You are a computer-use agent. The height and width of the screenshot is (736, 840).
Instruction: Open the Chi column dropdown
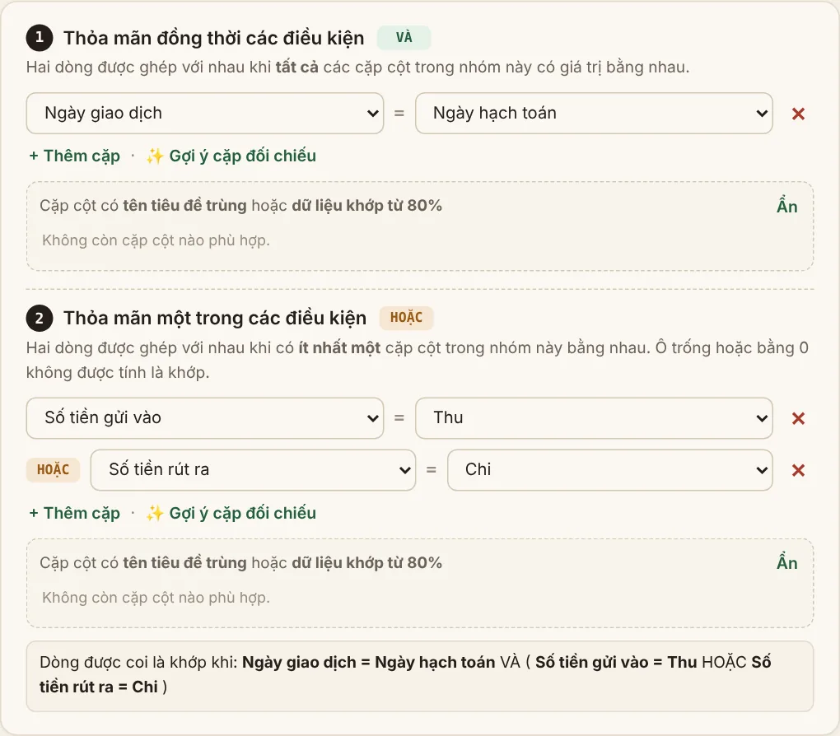pyautogui.click(x=609, y=470)
